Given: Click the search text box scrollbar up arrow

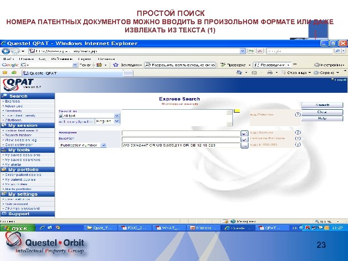Looking at the screenshot, I should (x=230, y=112).
